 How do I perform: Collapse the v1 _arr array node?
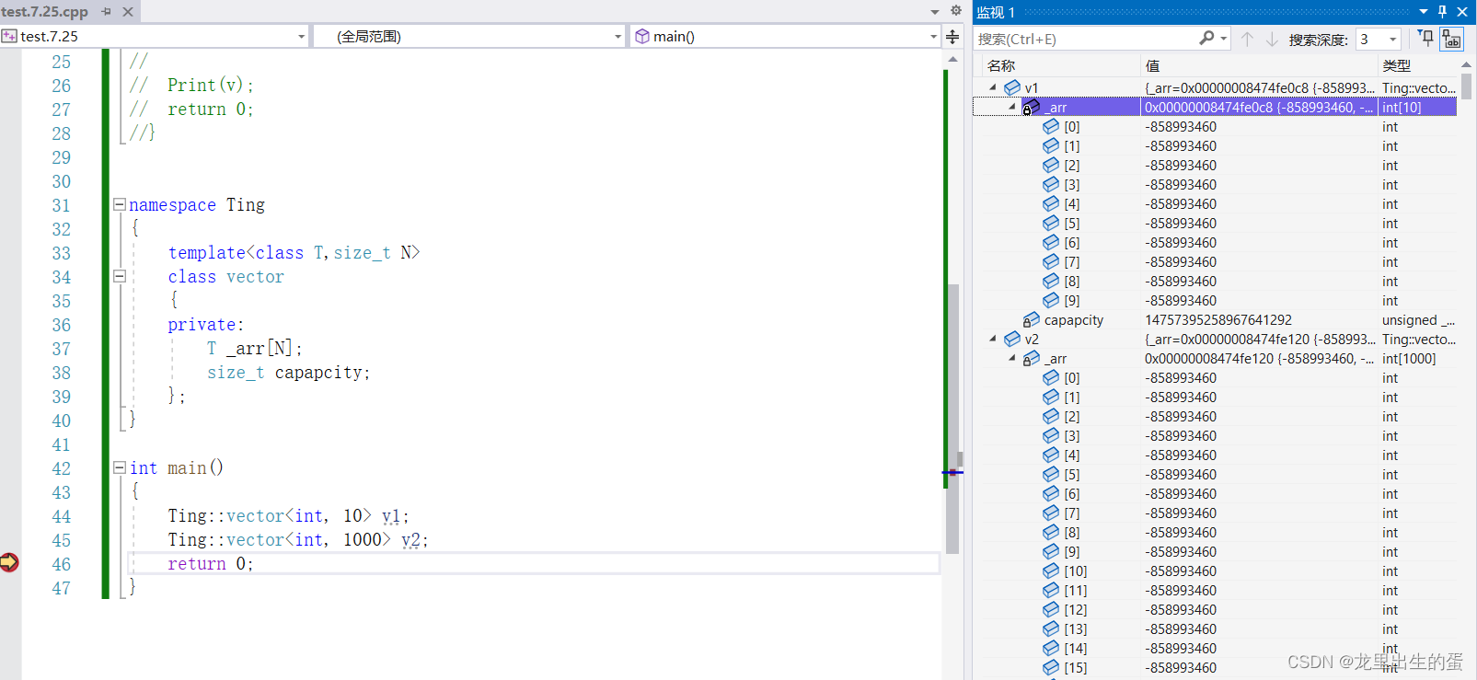[1012, 107]
